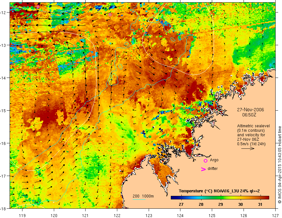Viewport: 282px width, 218px height.
Task: Click the latitude axis label -18
Action: click(4, 209)
